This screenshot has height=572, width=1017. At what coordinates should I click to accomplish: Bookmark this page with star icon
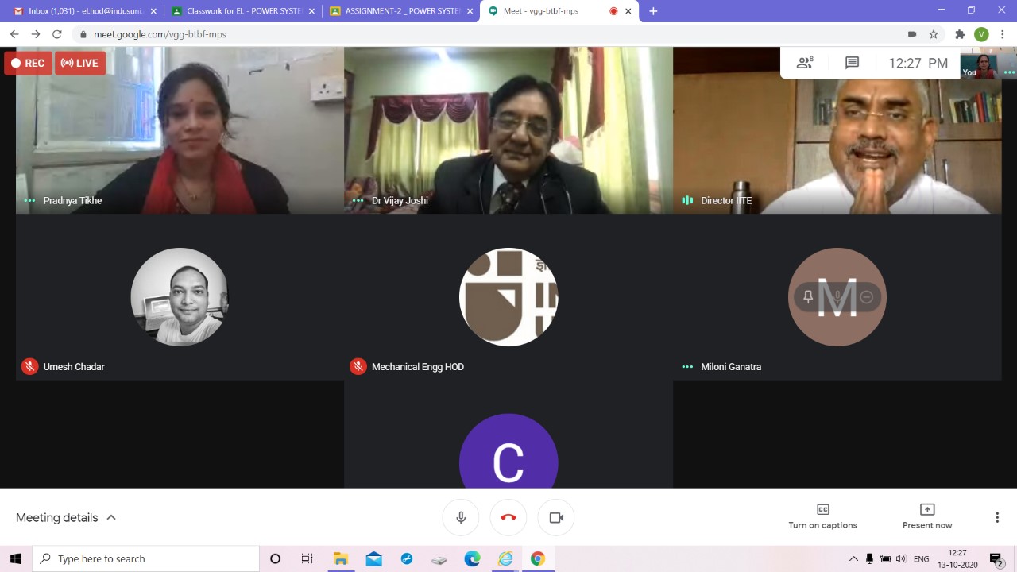point(934,34)
